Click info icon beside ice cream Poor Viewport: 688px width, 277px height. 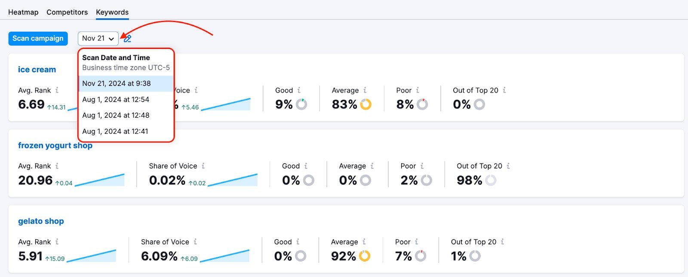pyautogui.click(x=418, y=90)
